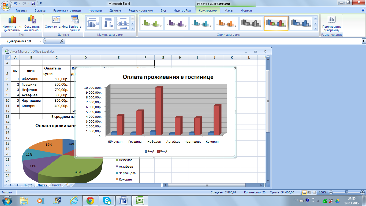Click the insert new worksheet tab icon
Screen dimensions: 366x206
[68, 185]
